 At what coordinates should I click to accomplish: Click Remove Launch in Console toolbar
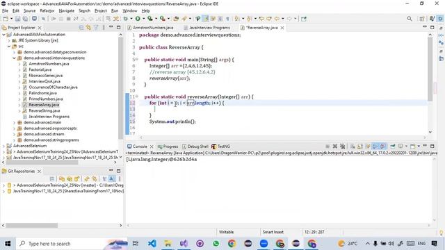335,147
